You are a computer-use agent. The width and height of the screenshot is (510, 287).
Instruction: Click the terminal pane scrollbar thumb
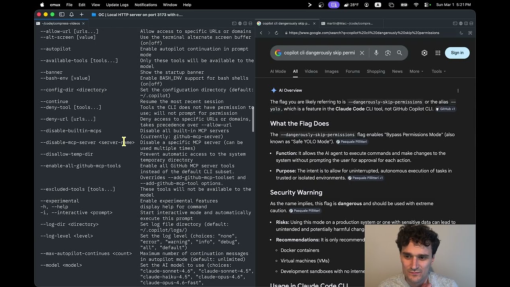pyautogui.click(x=253, y=119)
